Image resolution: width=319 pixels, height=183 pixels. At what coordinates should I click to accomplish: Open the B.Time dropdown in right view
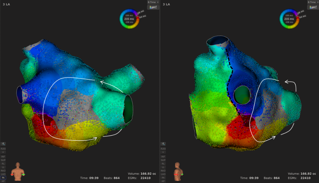(x=313, y=2)
